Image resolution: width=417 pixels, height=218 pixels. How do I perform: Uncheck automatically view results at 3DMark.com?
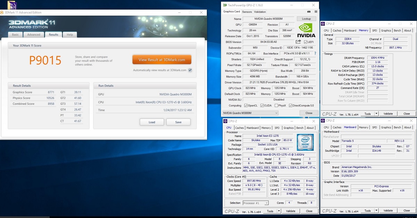click(190, 70)
